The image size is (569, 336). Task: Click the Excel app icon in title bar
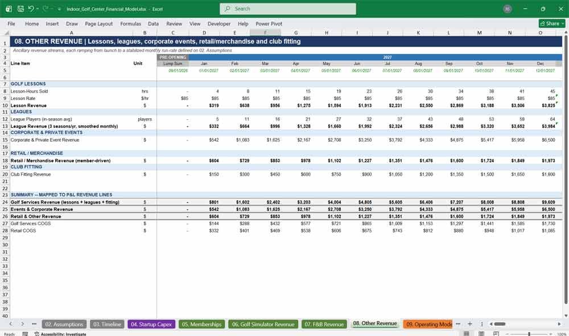(9, 9)
